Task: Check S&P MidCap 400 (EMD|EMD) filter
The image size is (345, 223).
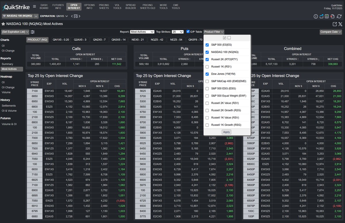Action: point(207,82)
